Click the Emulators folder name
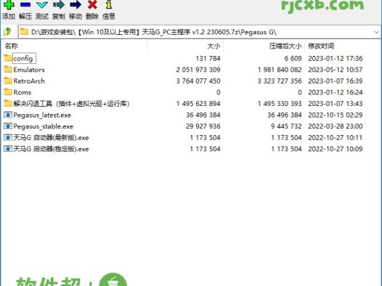Image resolution: width=382 pixels, height=286 pixels. tap(29, 70)
